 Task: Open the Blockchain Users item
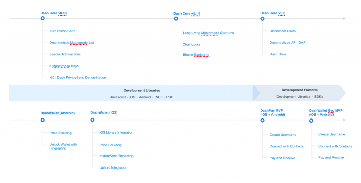[282, 31]
